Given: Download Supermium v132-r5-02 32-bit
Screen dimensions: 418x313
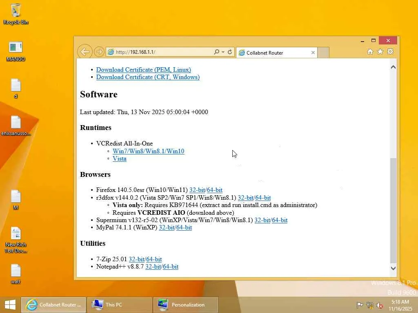Looking at the screenshot, I should coord(262,220).
